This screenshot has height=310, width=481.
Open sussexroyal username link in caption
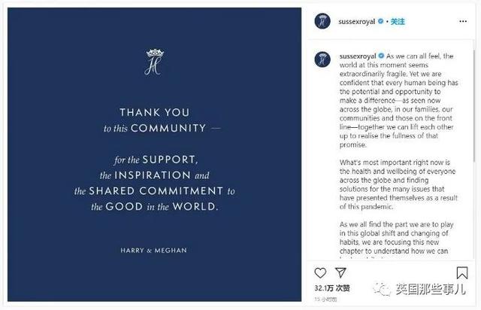pyautogui.click(x=358, y=56)
